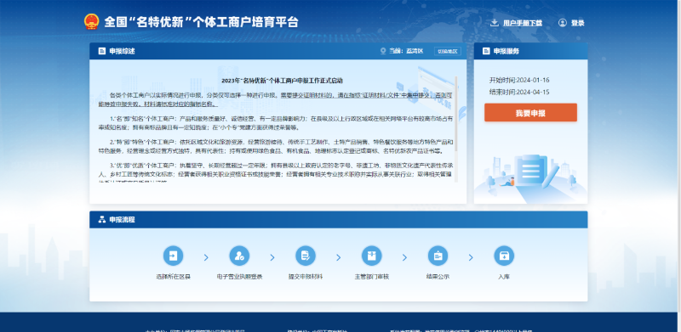Click the 提交申报材料 step label
This screenshot has height=332, width=681.
click(306, 277)
